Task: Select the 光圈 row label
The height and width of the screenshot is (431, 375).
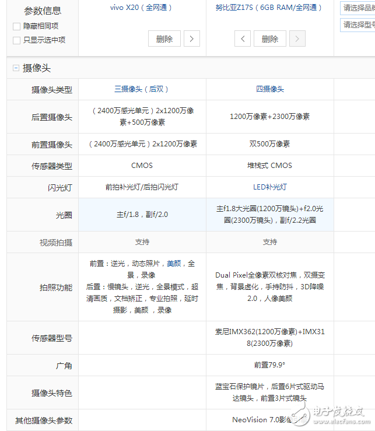Action: 64,215
